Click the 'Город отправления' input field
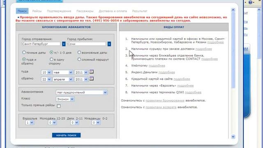Screen dimensions: 263x148 [41, 44]
